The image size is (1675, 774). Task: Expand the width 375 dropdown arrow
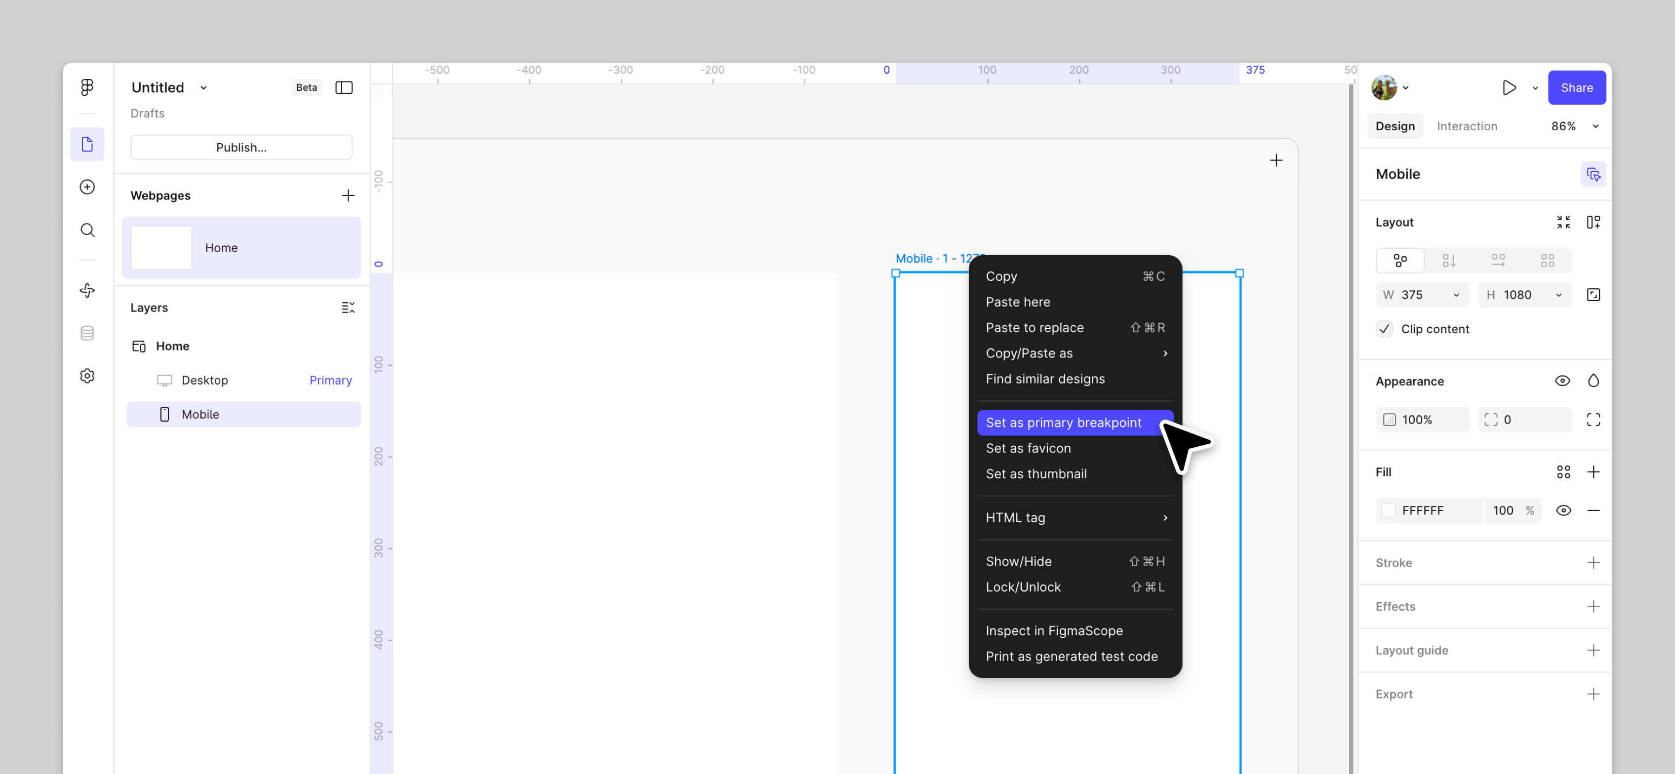point(1456,295)
